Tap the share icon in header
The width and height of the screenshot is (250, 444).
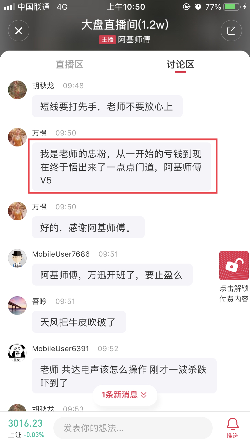click(x=231, y=31)
